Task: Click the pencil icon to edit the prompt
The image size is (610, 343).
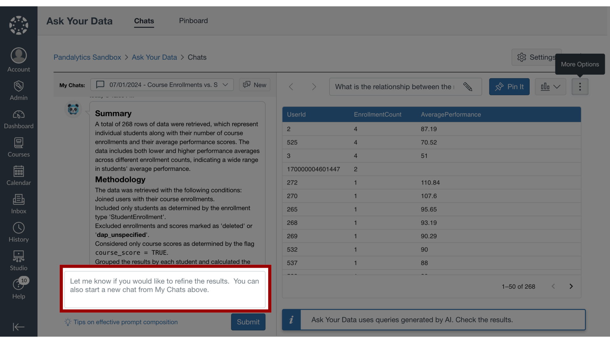Action: tap(468, 86)
